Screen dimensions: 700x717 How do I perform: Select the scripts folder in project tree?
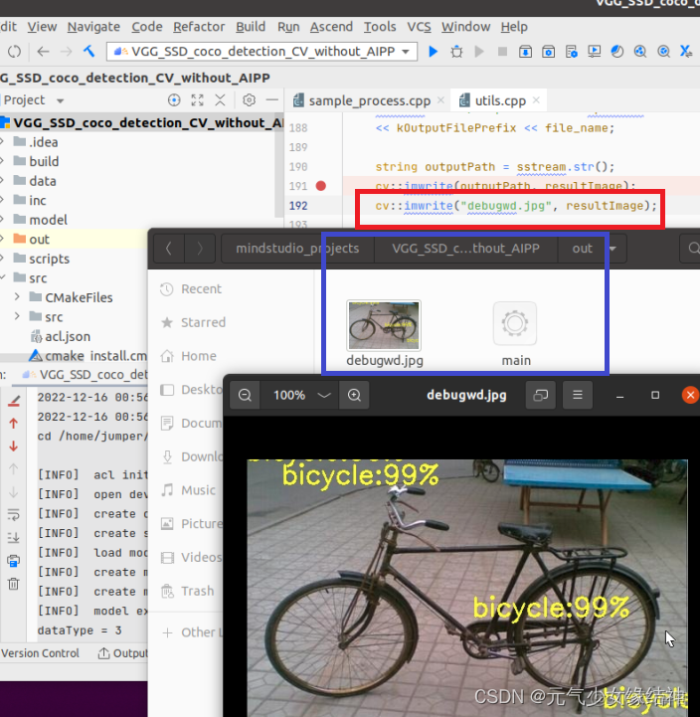coord(49,259)
